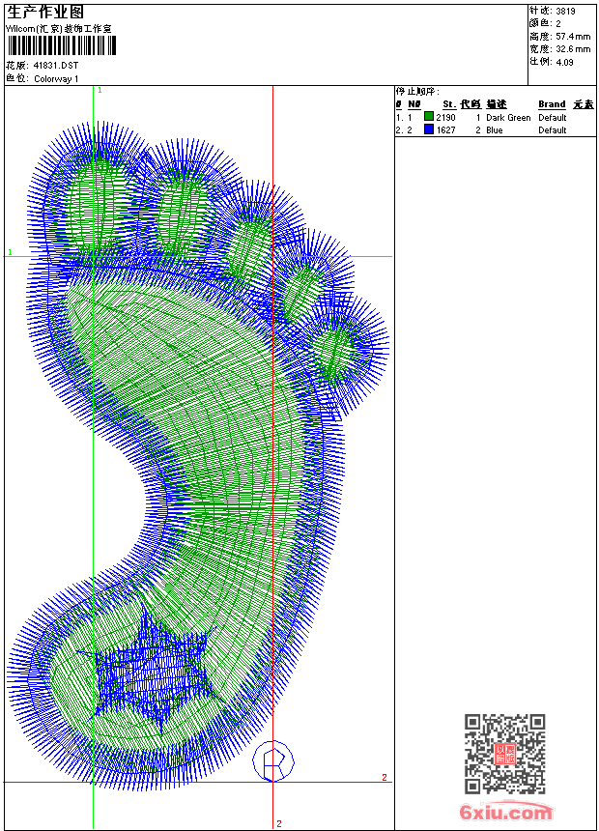Click the Brand column header
This screenshot has width=599, height=831.
point(552,103)
